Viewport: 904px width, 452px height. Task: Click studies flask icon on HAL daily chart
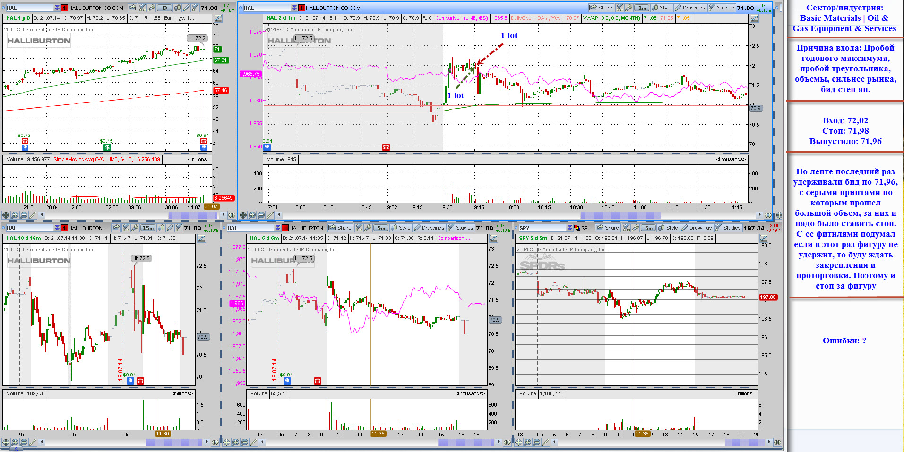coord(195,8)
